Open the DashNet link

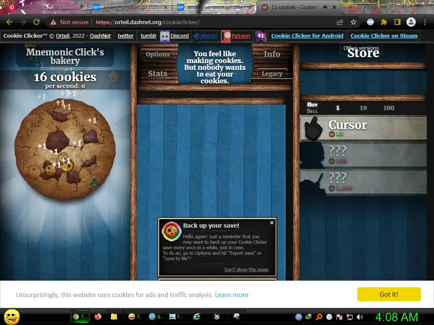click(x=100, y=36)
